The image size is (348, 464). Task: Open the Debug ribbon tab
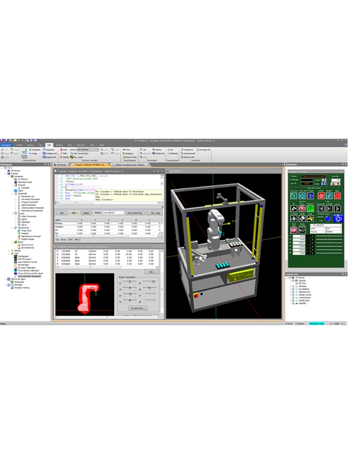click(x=59, y=145)
